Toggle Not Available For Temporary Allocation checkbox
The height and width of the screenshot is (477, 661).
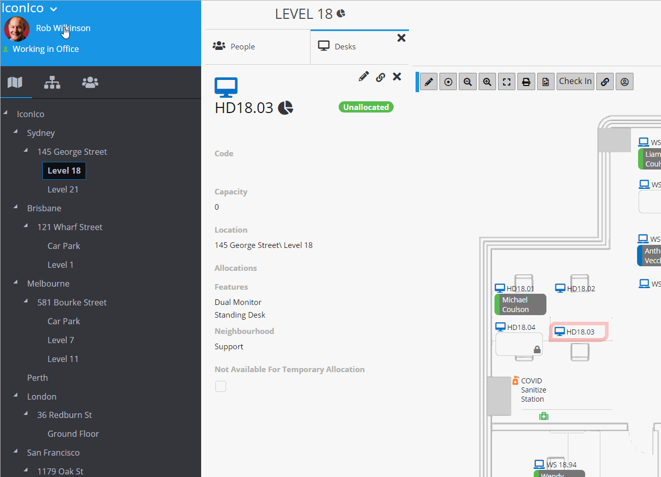(221, 386)
